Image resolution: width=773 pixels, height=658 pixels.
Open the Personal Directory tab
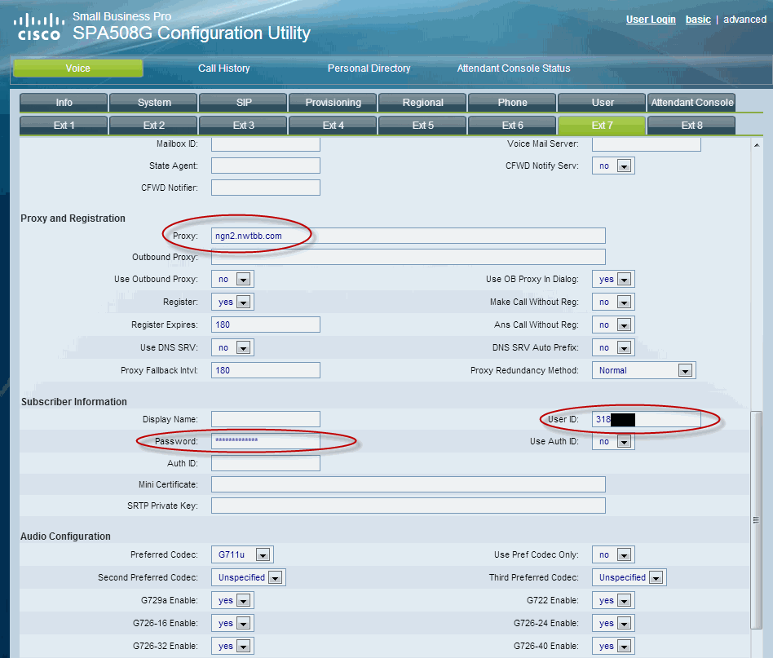[369, 68]
